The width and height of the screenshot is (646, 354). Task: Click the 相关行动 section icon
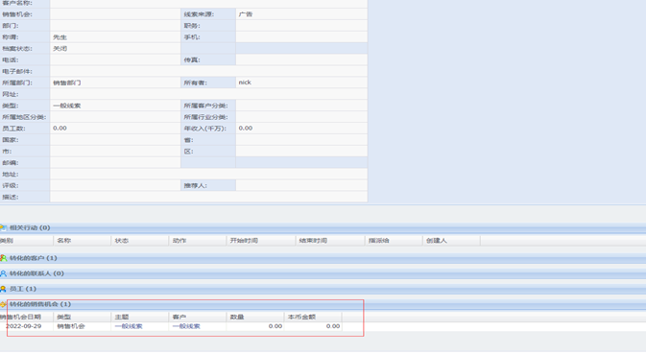(x=3, y=227)
